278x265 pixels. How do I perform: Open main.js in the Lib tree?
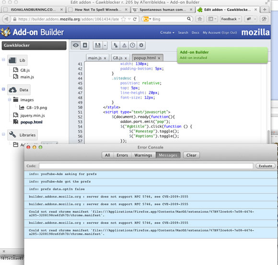point(27,77)
